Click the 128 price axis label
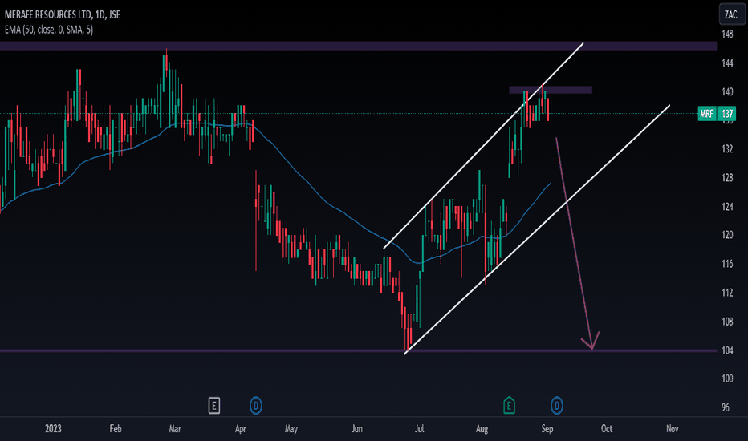The height and width of the screenshot is (441, 748). click(x=727, y=177)
